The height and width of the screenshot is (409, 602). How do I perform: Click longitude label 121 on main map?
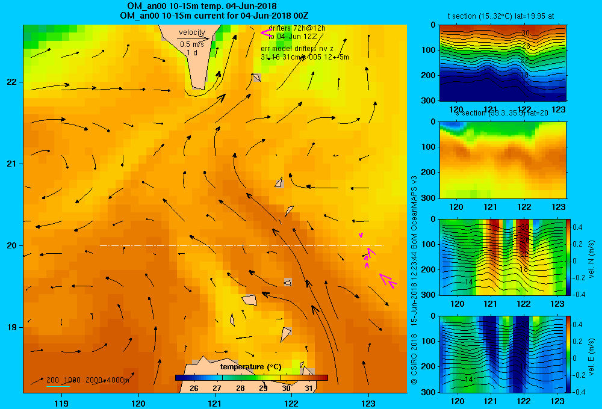pyautogui.click(x=215, y=403)
